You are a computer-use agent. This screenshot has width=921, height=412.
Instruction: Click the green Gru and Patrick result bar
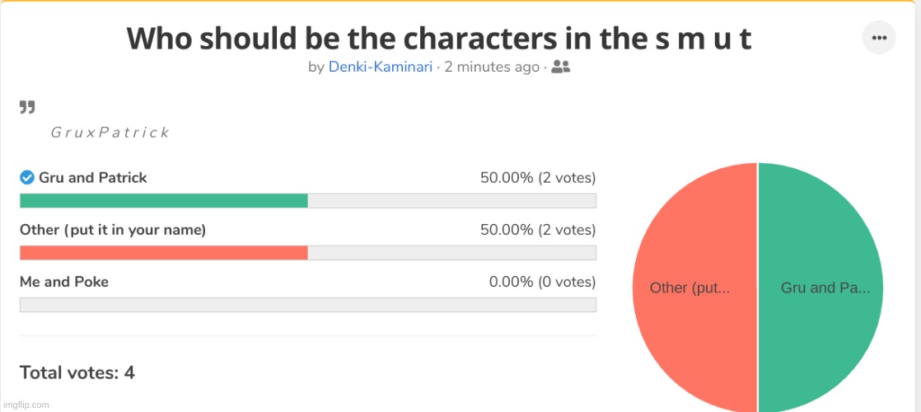click(164, 201)
